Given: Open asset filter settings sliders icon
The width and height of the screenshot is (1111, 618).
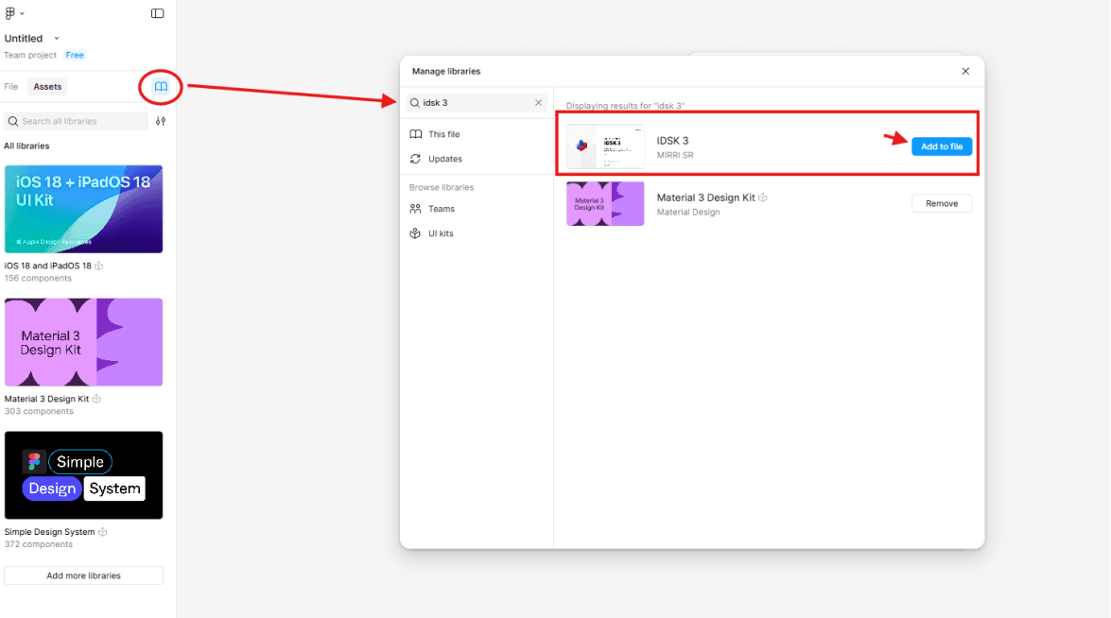Looking at the screenshot, I should (x=161, y=121).
